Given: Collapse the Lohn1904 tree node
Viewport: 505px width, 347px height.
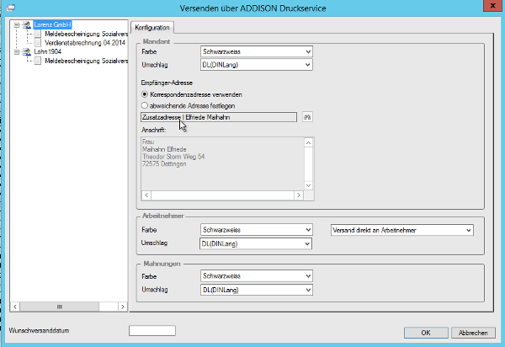Looking at the screenshot, I should point(17,51).
